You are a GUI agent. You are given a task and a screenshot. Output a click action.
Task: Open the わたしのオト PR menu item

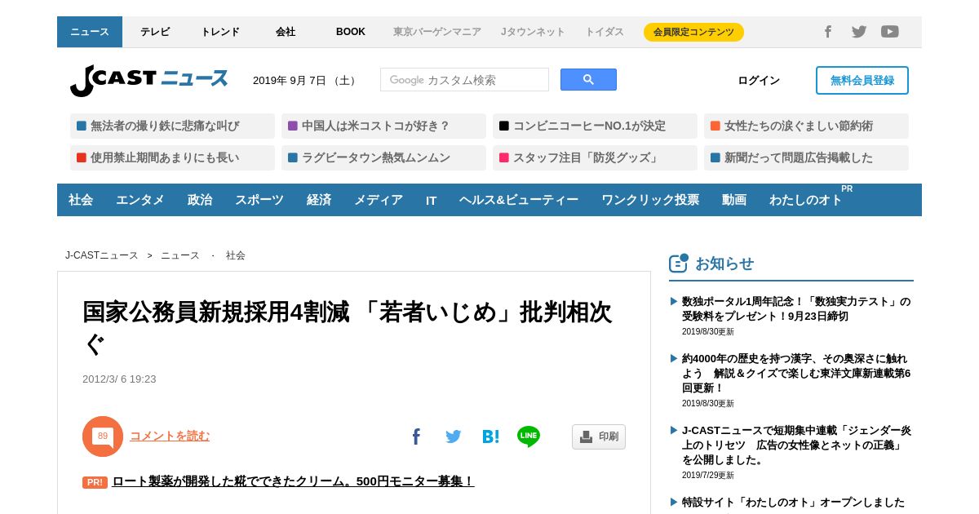click(x=806, y=200)
